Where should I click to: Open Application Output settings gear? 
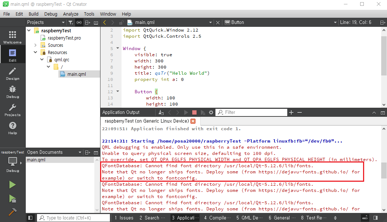click(211, 112)
